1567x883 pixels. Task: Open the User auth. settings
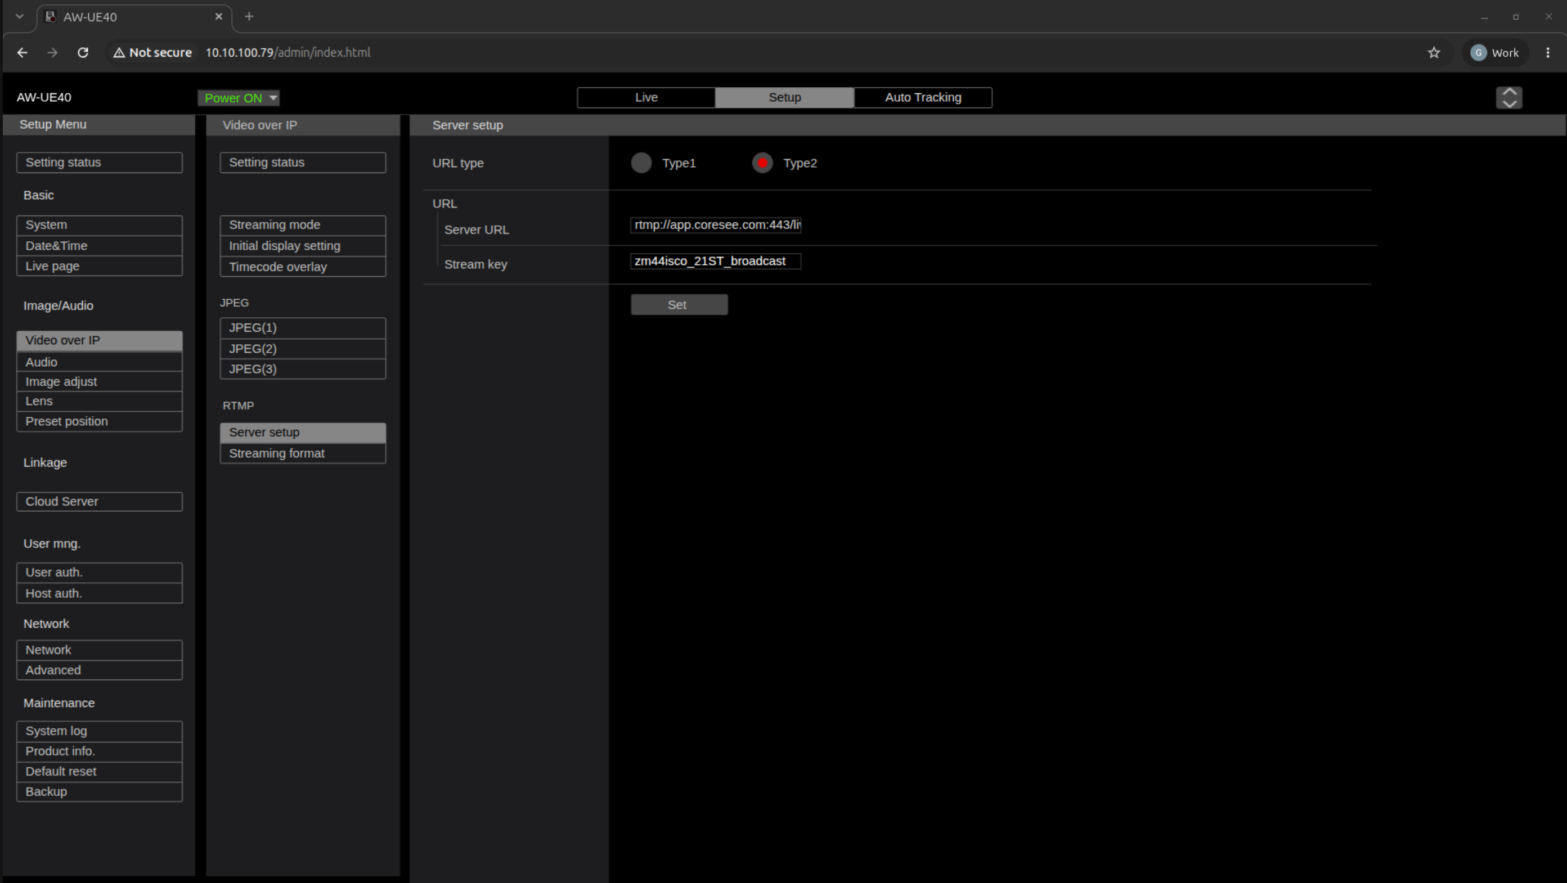coord(99,572)
